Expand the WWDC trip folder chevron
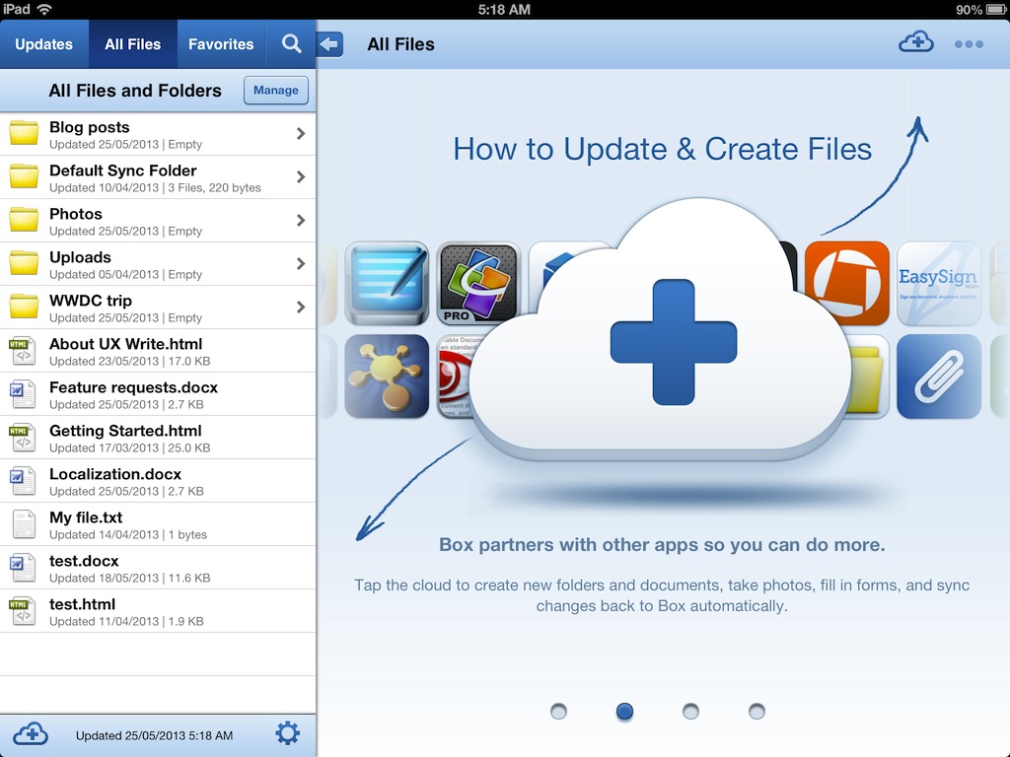Image resolution: width=1010 pixels, height=757 pixels. point(301,307)
